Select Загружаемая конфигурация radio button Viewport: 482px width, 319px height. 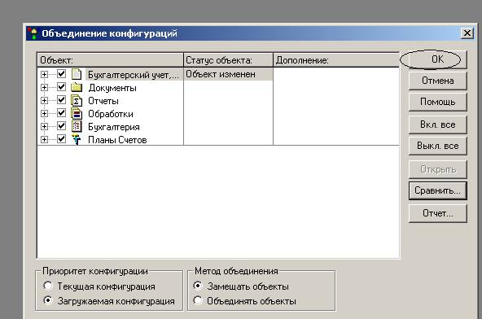click(x=48, y=300)
